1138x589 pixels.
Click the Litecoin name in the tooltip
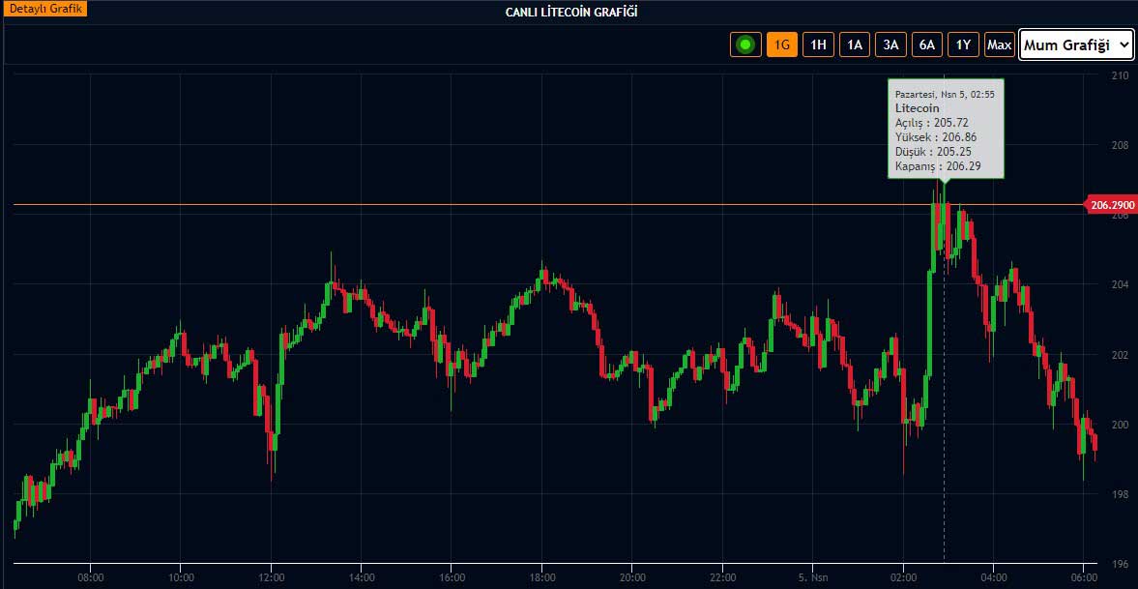[x=918, y=107]
